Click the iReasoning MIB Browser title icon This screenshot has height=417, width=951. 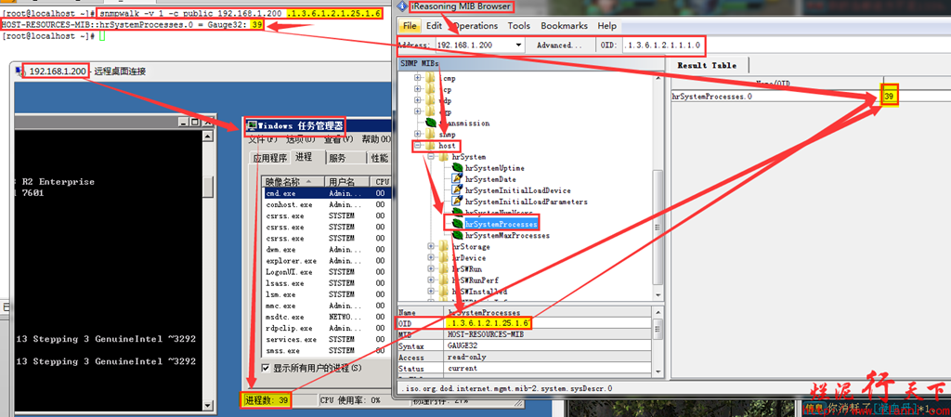[403, 7]
